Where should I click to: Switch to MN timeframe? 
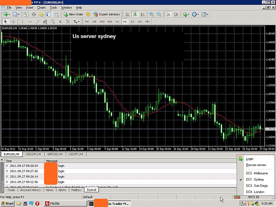click(x=147, y=22)
